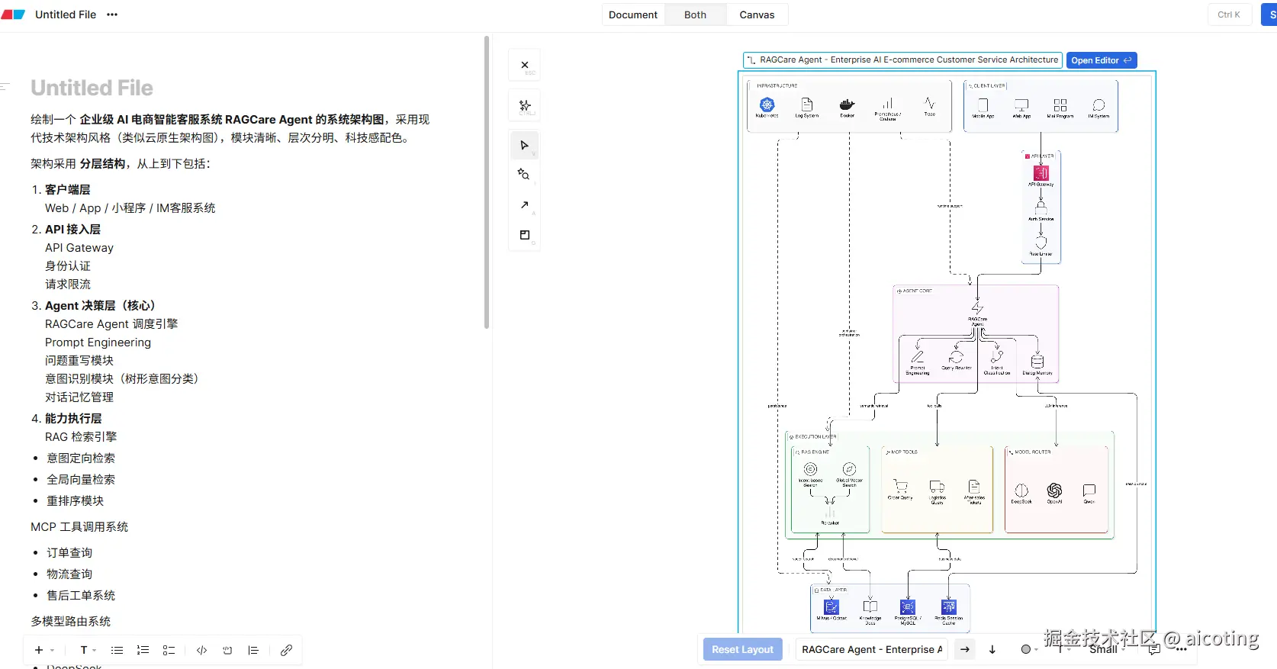Pick the group frame tool
The image size is (1277, 669).
pos(525,235)
